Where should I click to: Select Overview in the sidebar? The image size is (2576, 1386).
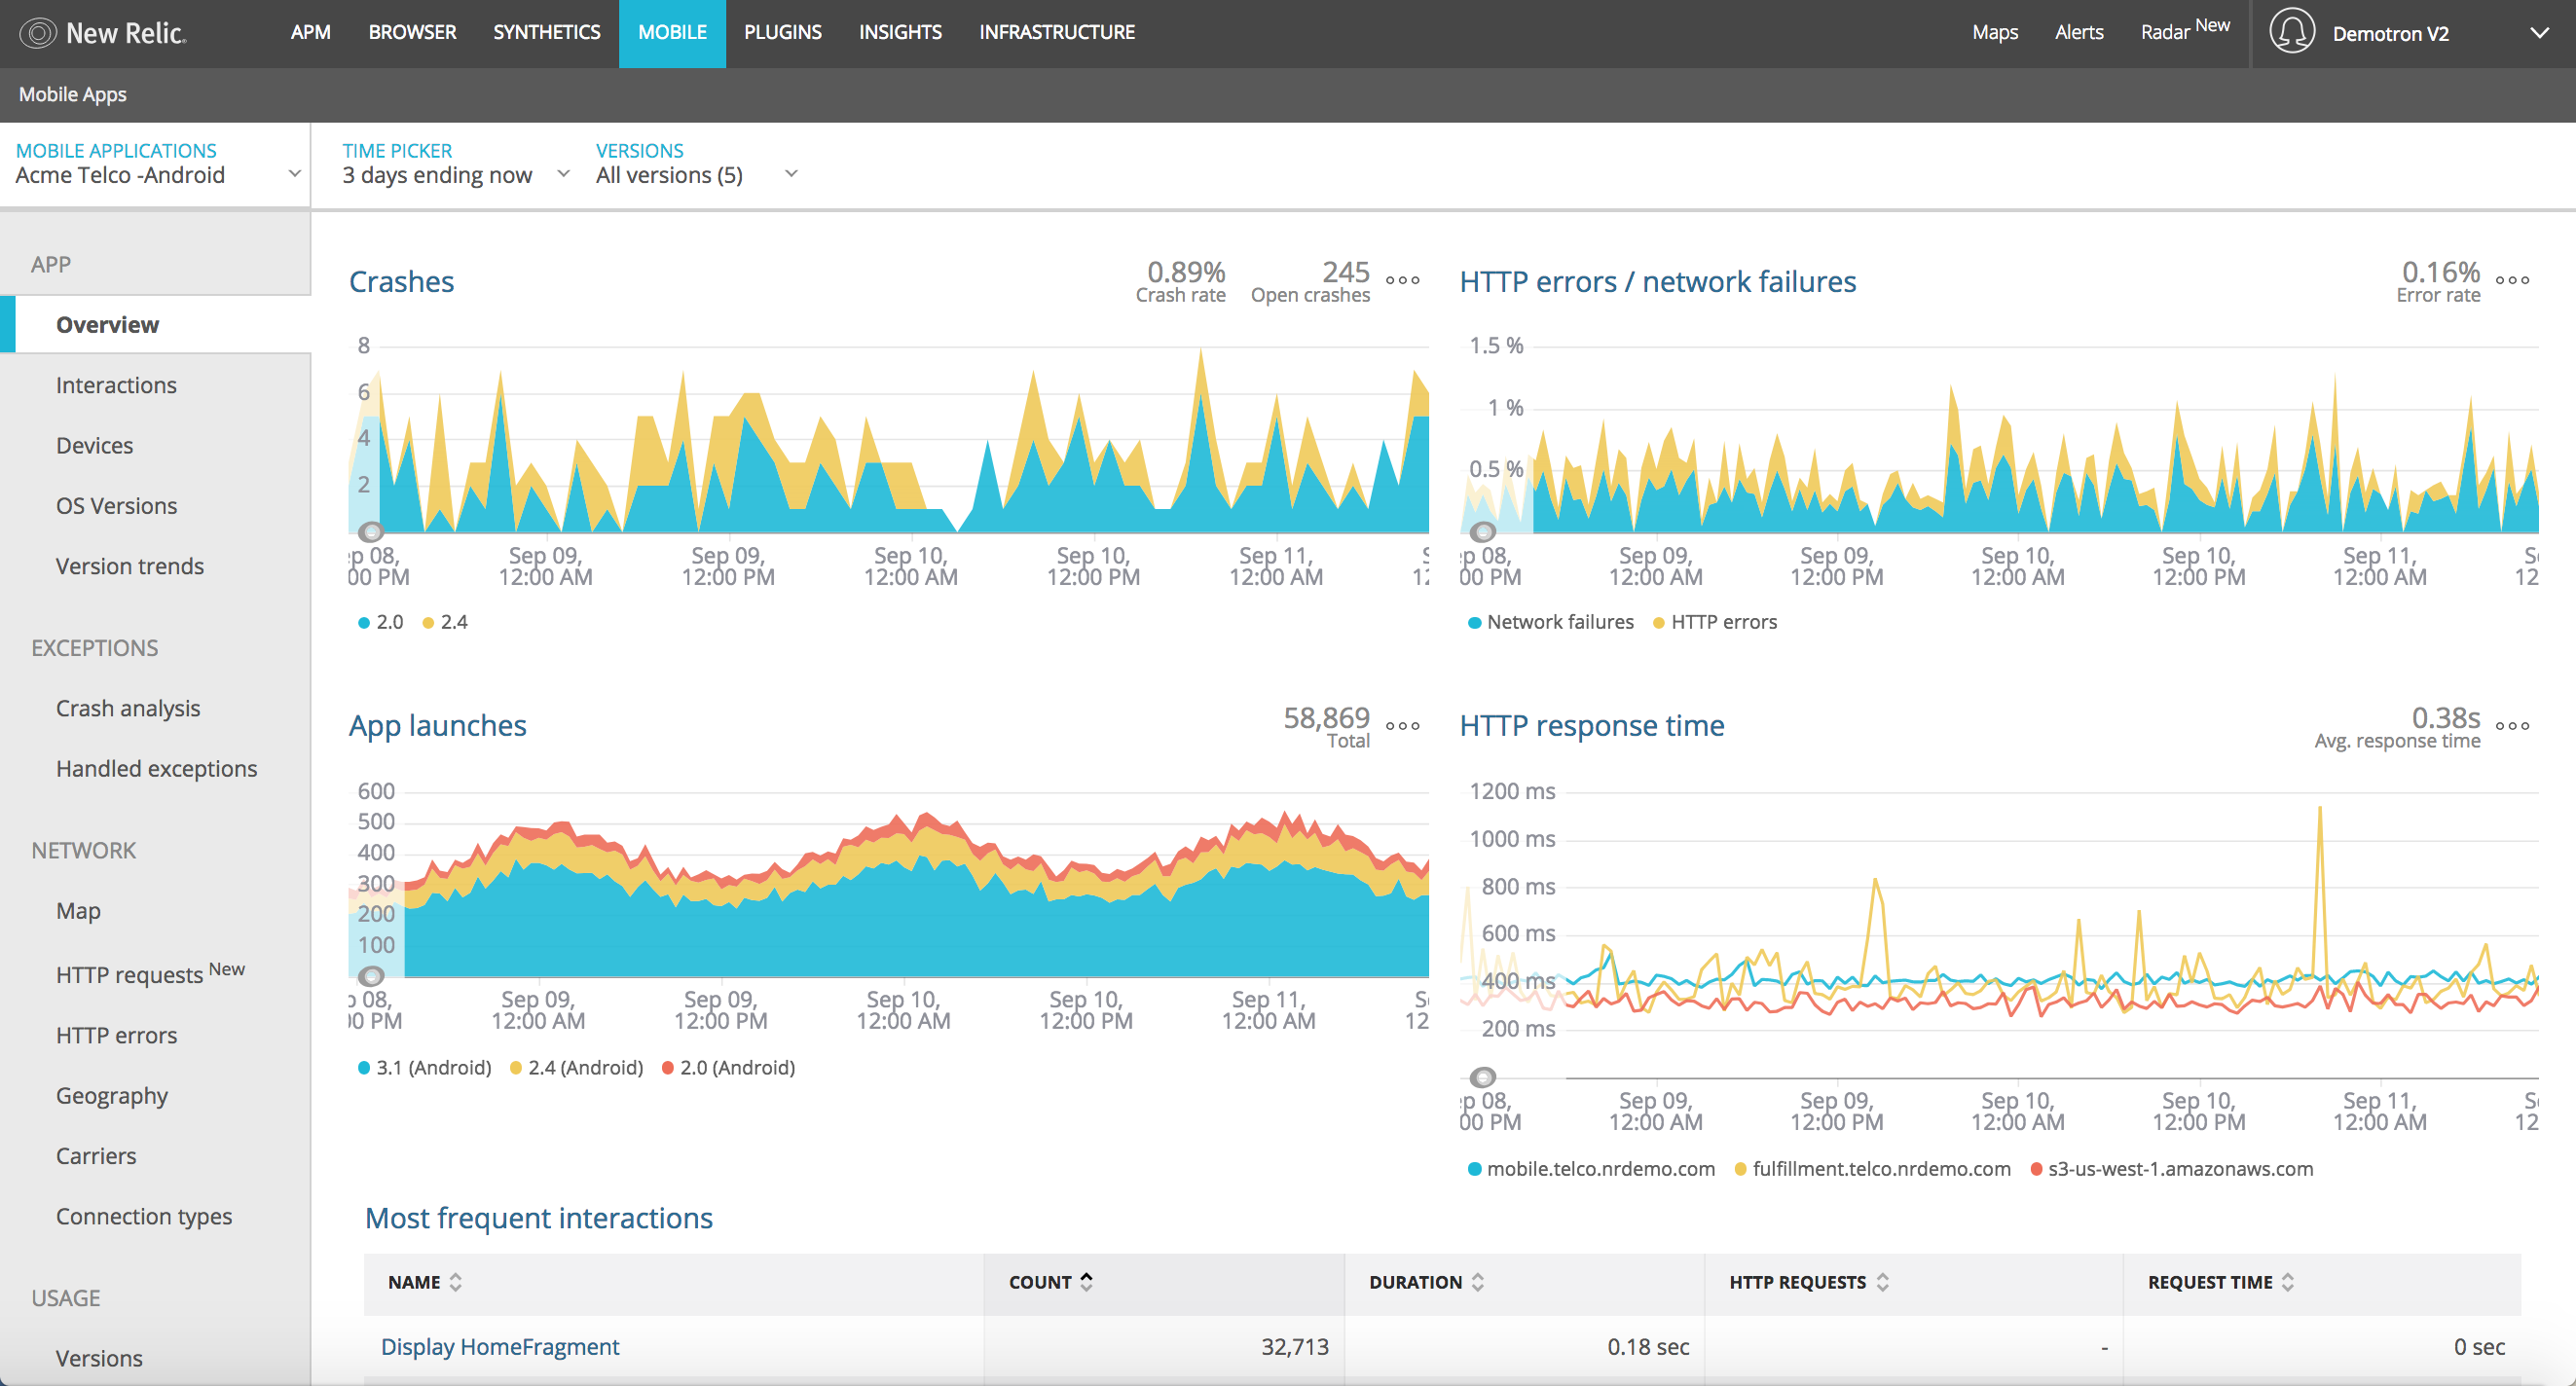pos(155,325)
